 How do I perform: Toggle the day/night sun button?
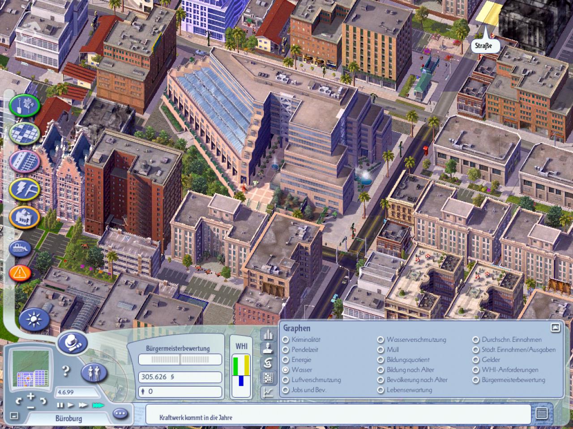33,320
